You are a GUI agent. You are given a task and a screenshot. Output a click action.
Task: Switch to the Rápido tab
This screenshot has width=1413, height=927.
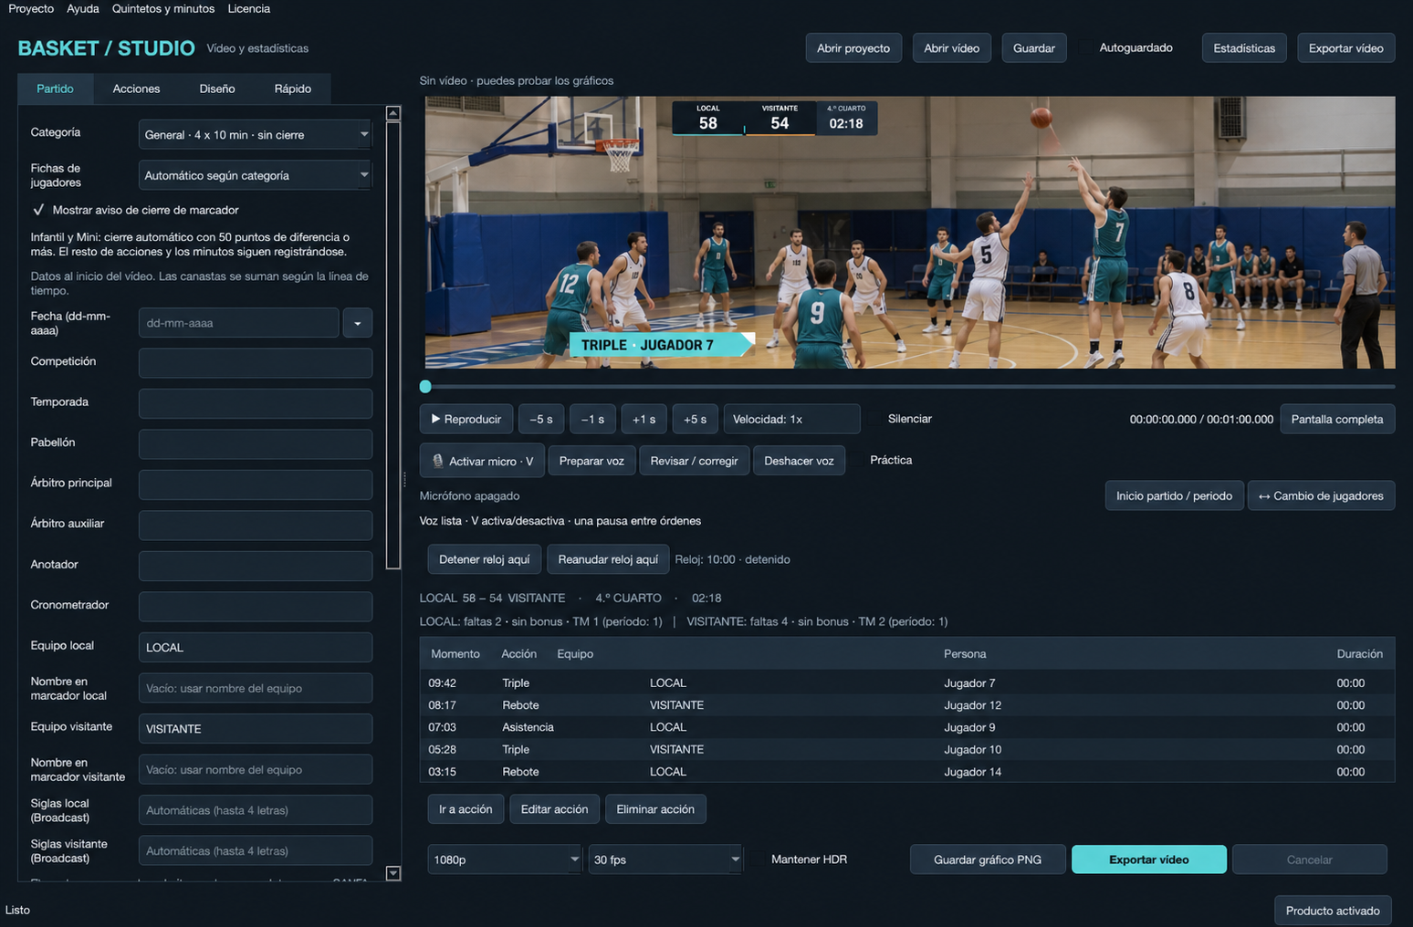click(x=292, y=89)
